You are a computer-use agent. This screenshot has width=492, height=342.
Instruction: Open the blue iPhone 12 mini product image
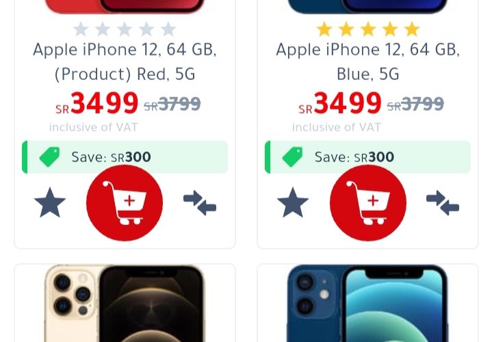click(367, 304)
